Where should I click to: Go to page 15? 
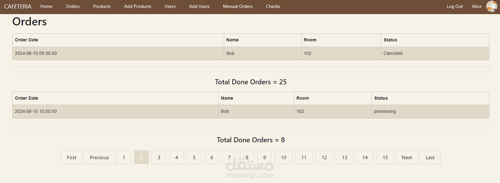[x=385, y=157]
